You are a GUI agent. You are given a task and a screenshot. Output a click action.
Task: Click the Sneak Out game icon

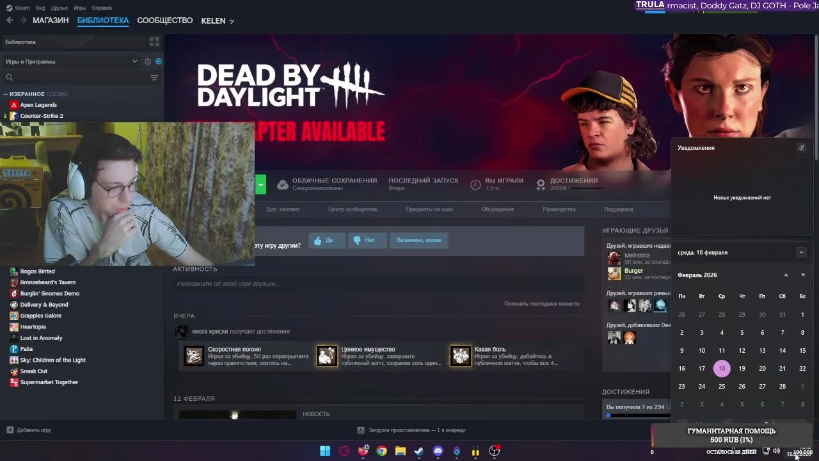13,371
